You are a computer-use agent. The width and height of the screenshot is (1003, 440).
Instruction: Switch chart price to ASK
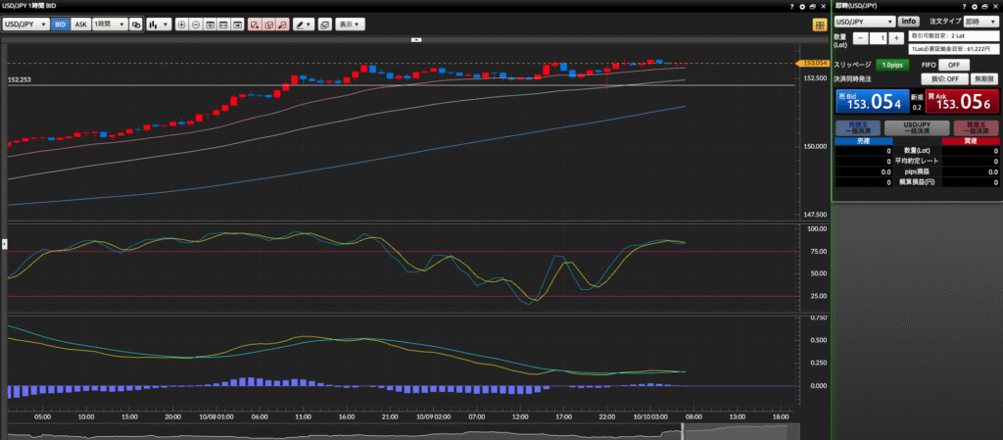click(80, 24)
